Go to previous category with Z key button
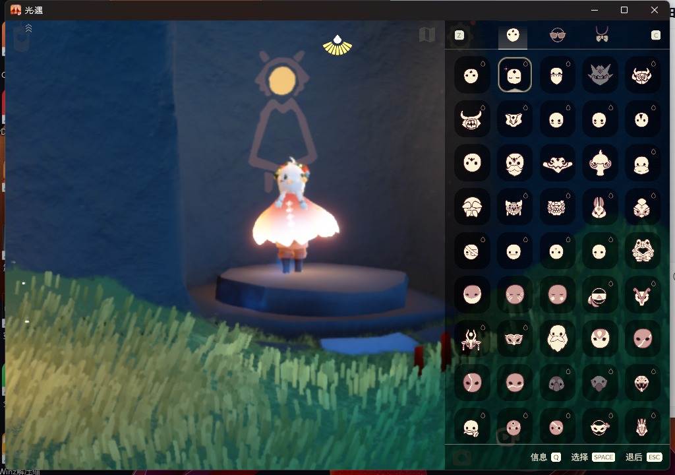The width and height of the screenshot is (675, 475). [459, 36]
